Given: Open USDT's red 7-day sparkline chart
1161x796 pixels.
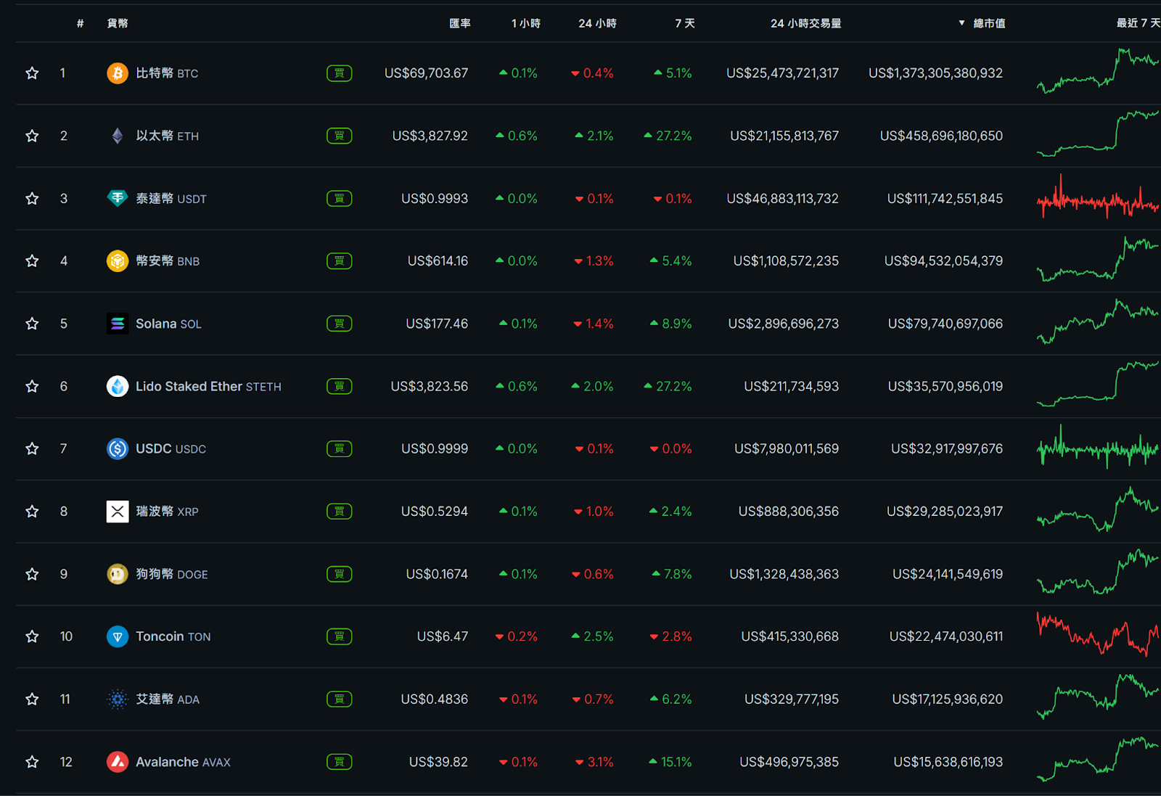Looking at the screenshot, I should 1098,197.
